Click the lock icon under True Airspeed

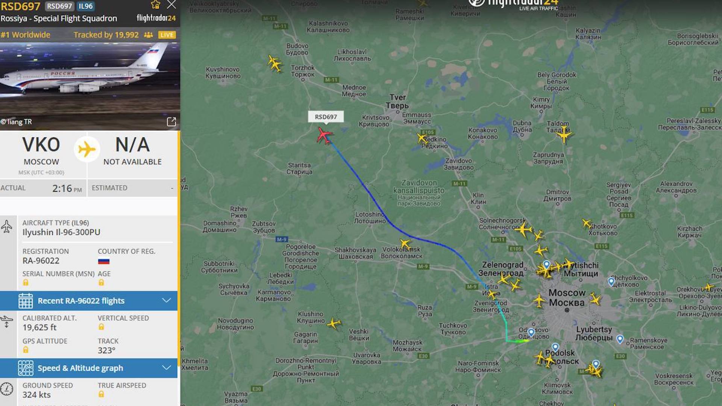pos(101,394)
